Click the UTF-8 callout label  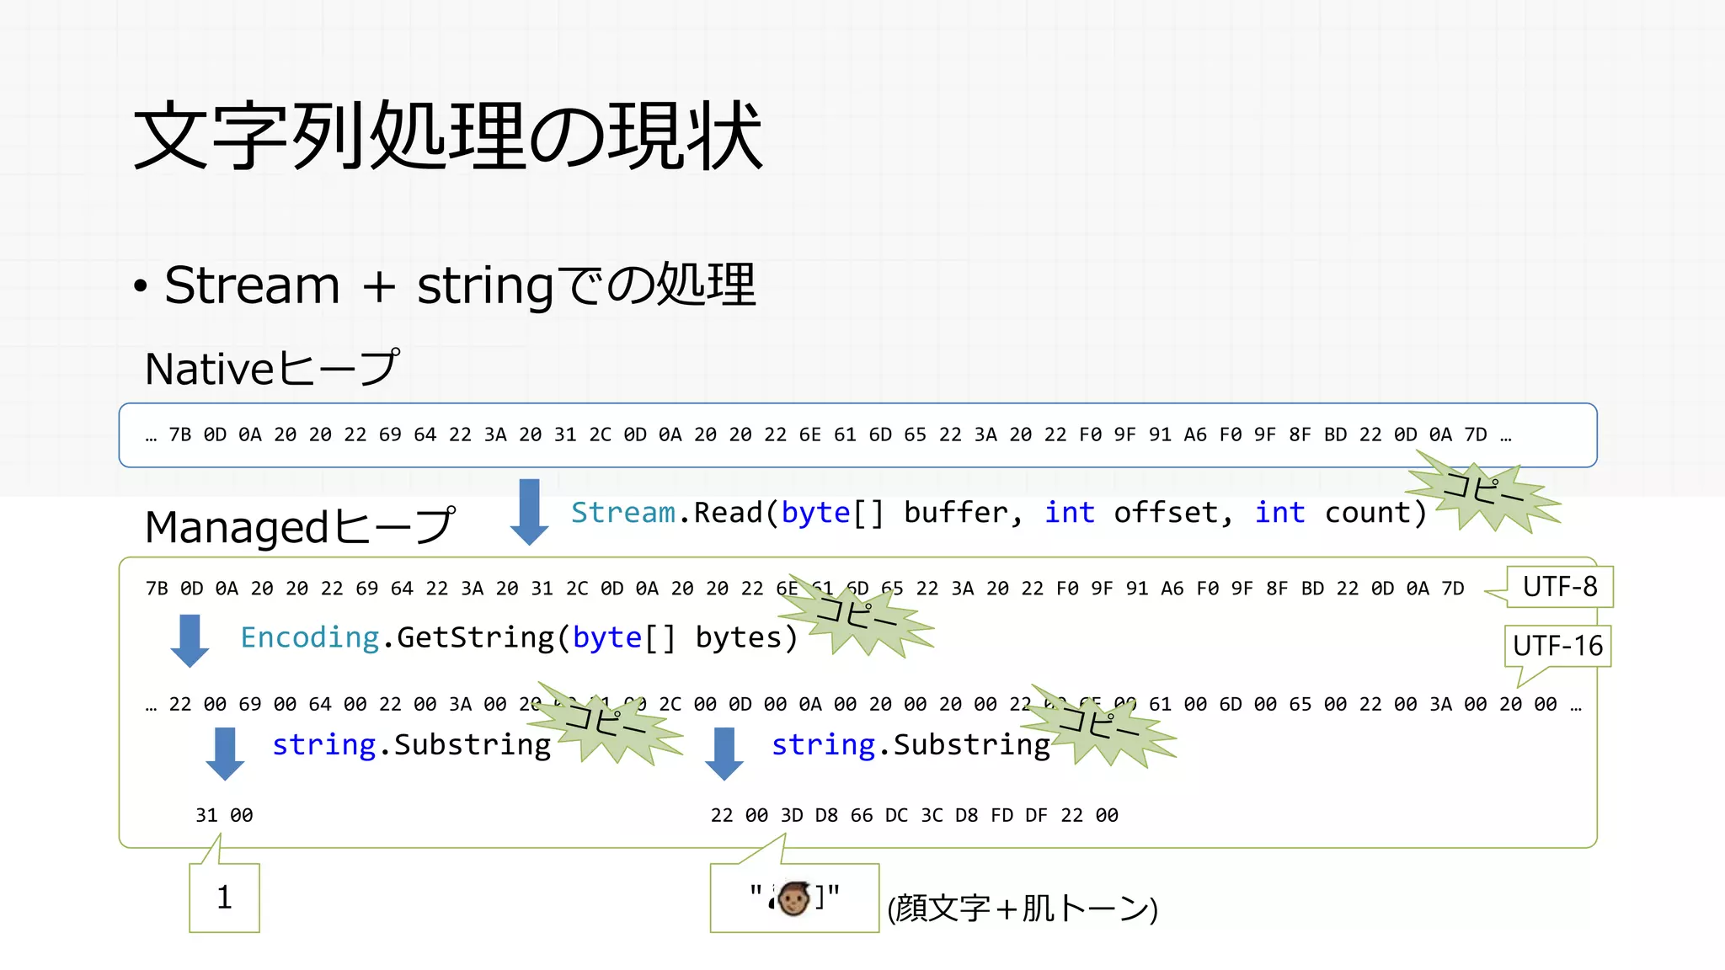(x=1559, y=586)
